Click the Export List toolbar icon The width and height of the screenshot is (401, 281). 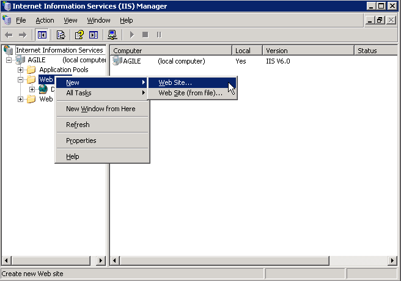61,35
